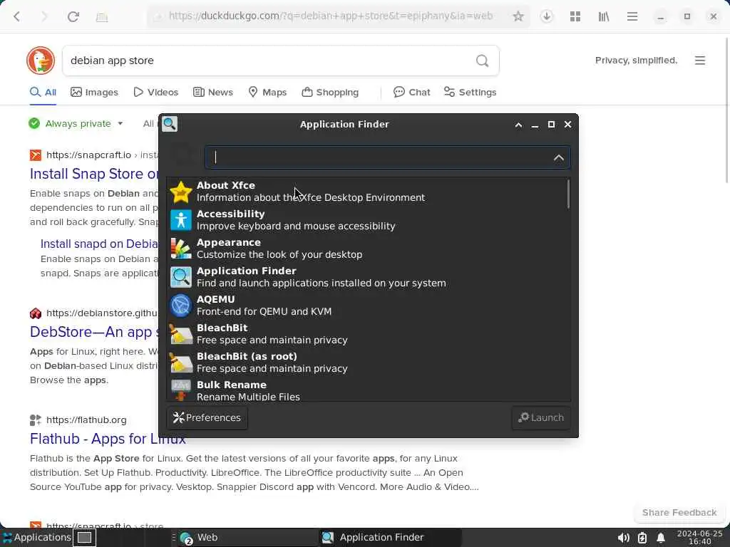Screen dimensions: 730x547
Task: Open the browser downloads icon
Action: coord(547,17)
